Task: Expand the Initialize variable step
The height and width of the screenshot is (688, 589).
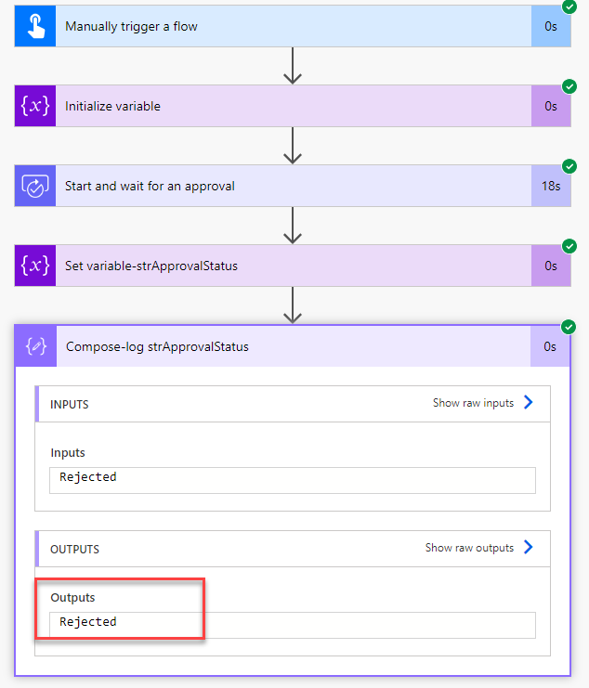Action: (x=279, y=106)
